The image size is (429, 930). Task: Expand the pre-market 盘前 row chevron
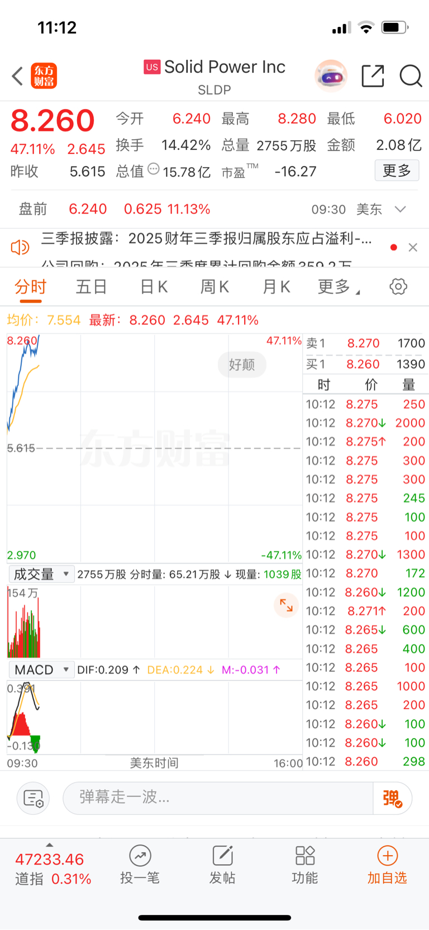(x=400, y=209)
